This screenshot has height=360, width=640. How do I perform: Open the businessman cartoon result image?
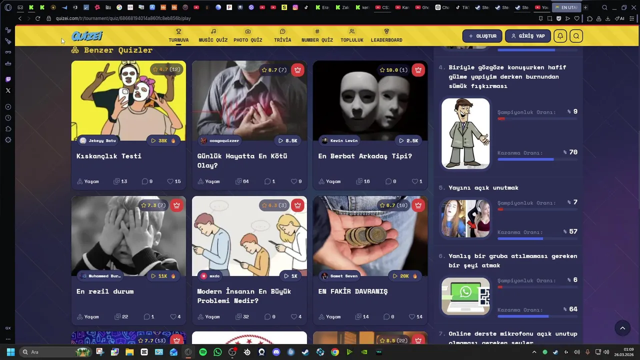point(465,133)
